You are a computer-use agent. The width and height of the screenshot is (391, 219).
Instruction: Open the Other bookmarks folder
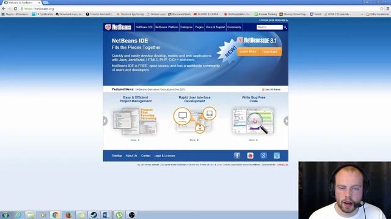(378, 15)
